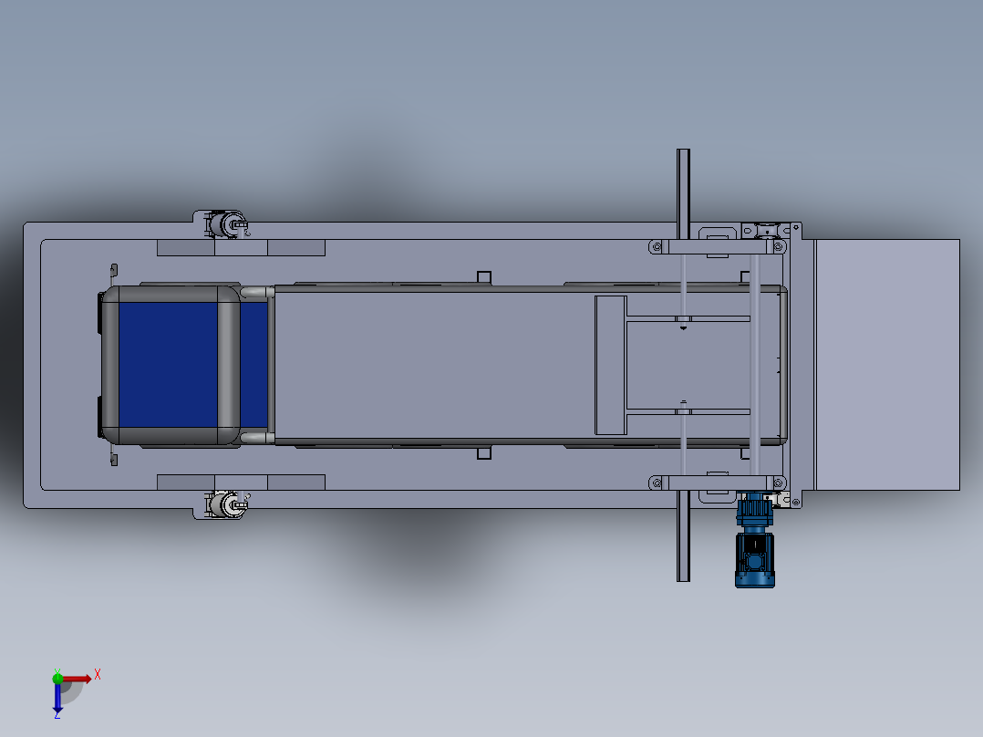This screenshot has height=737, width=983.
Task: Click the green Y axis ball on the triad
Action: (x=57, y=679)
